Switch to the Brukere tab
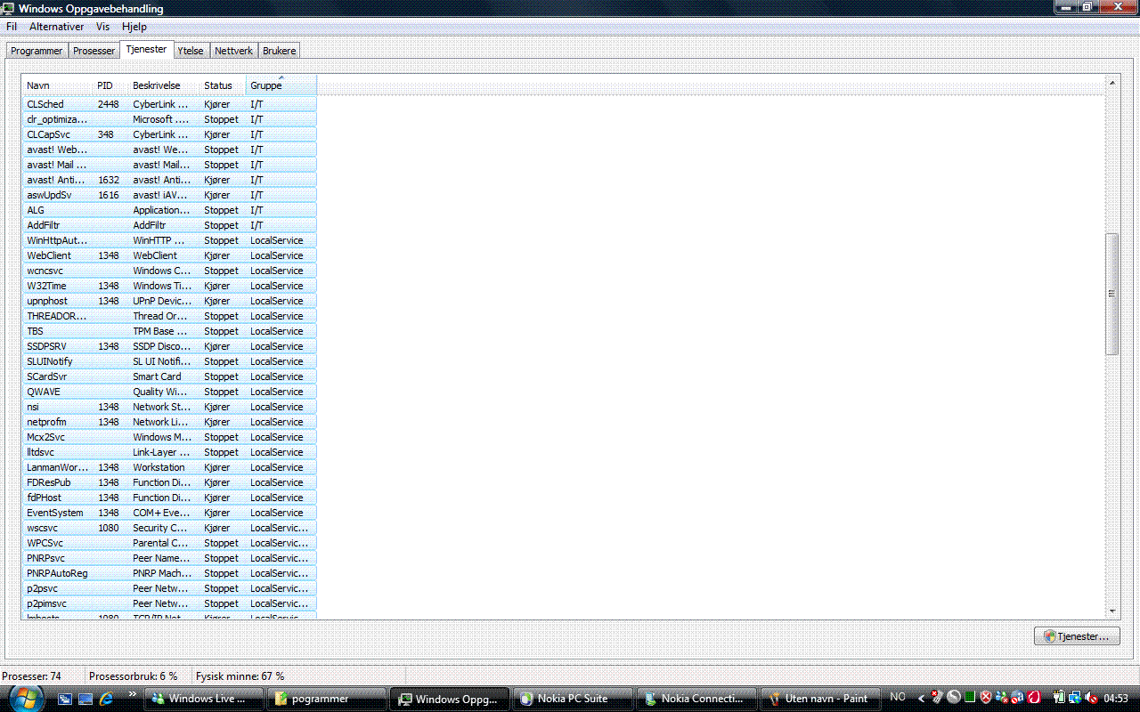 (x=279, y=51)
